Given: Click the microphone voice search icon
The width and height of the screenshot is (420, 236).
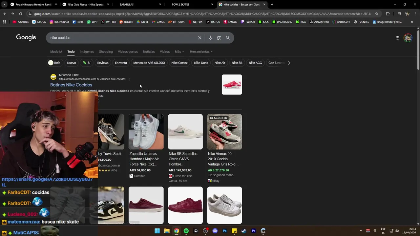Looking at the screenshot, I should [210, 38].
